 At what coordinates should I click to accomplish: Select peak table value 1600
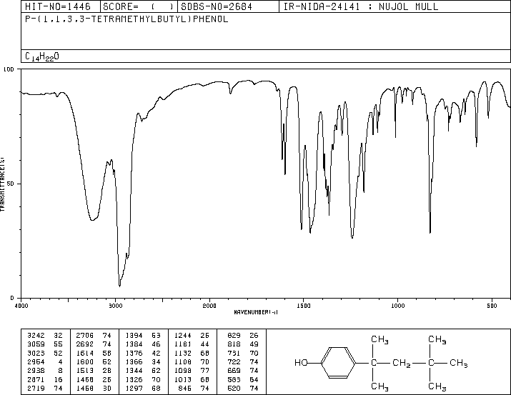pyautogui.click(x=85, y=362)
